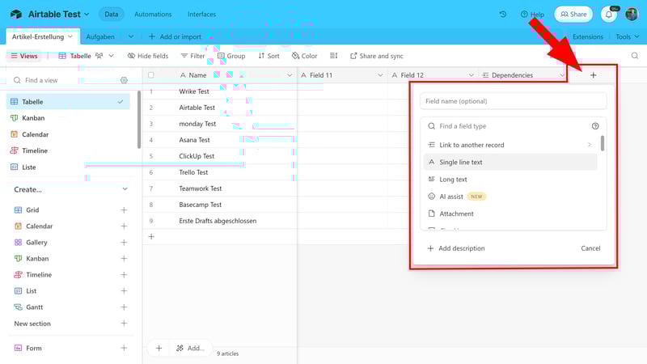647x364 pixels.
Task: Open base history clock icon
Action: tap(502, 14)
